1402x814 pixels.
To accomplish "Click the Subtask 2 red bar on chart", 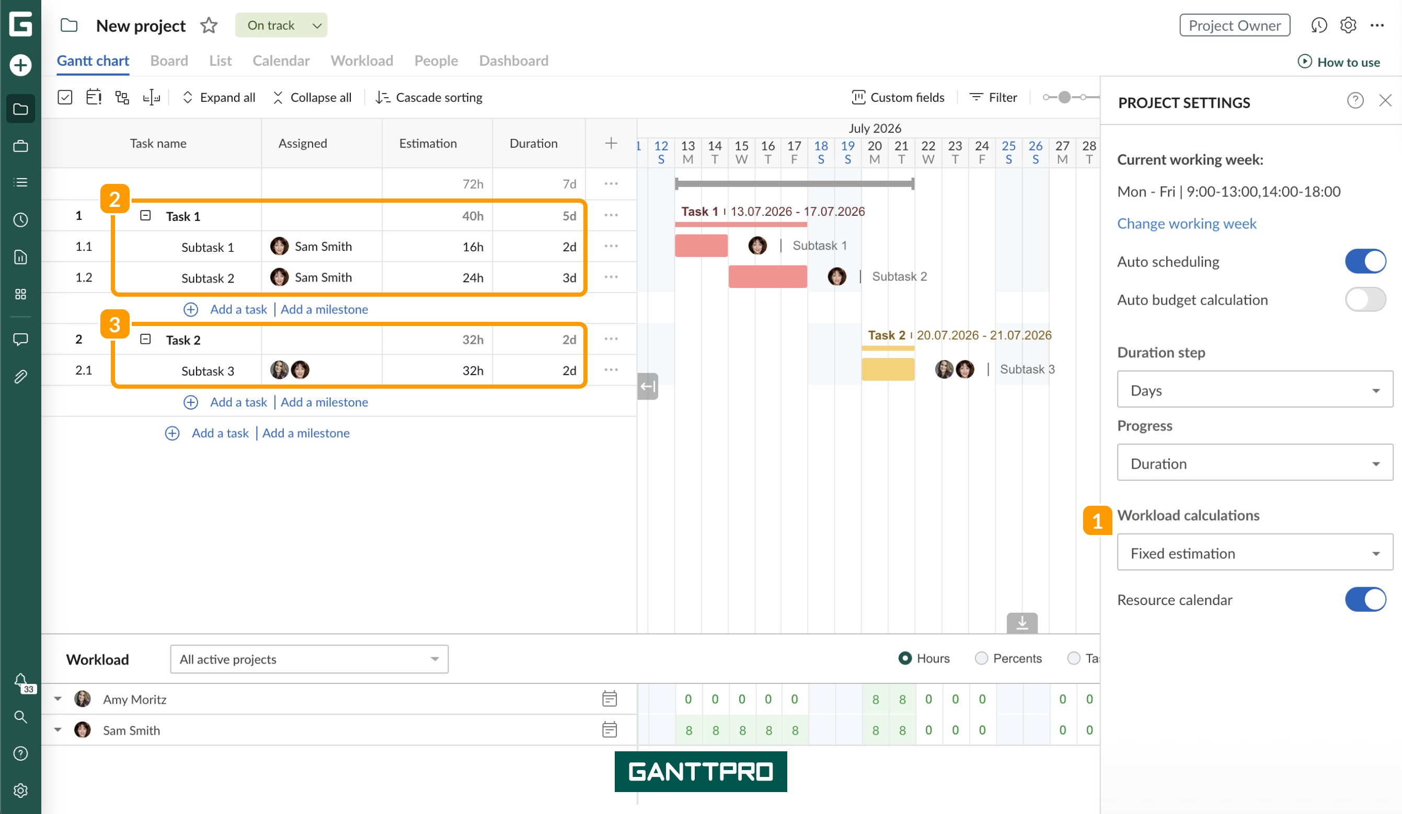I will [768, 276].
